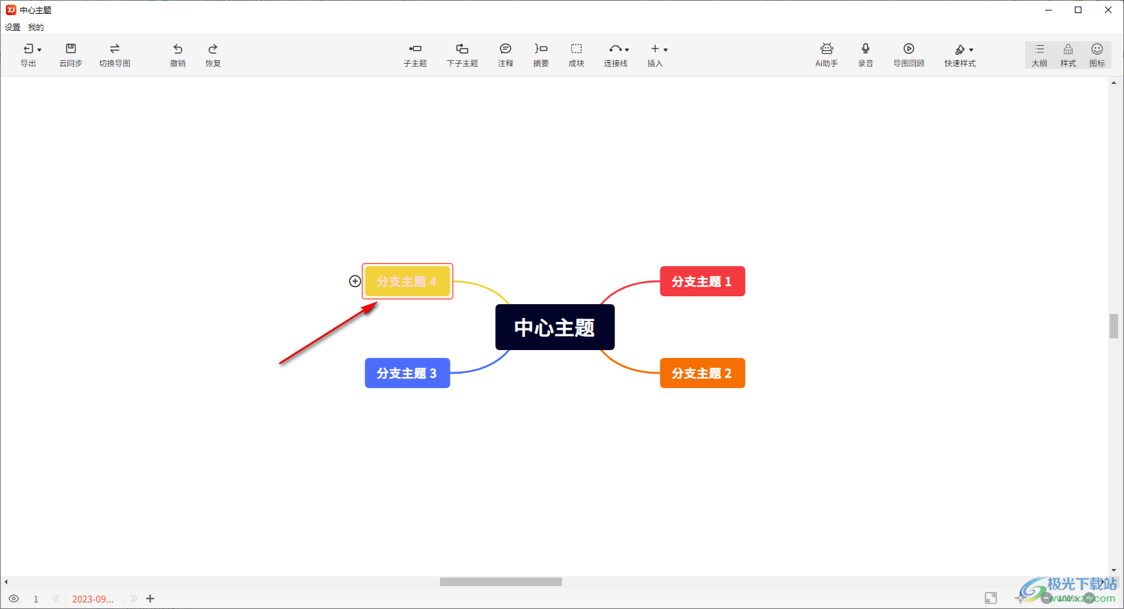Start 录音 audio recording
The image size is (1124, 609).
[866, 55]
